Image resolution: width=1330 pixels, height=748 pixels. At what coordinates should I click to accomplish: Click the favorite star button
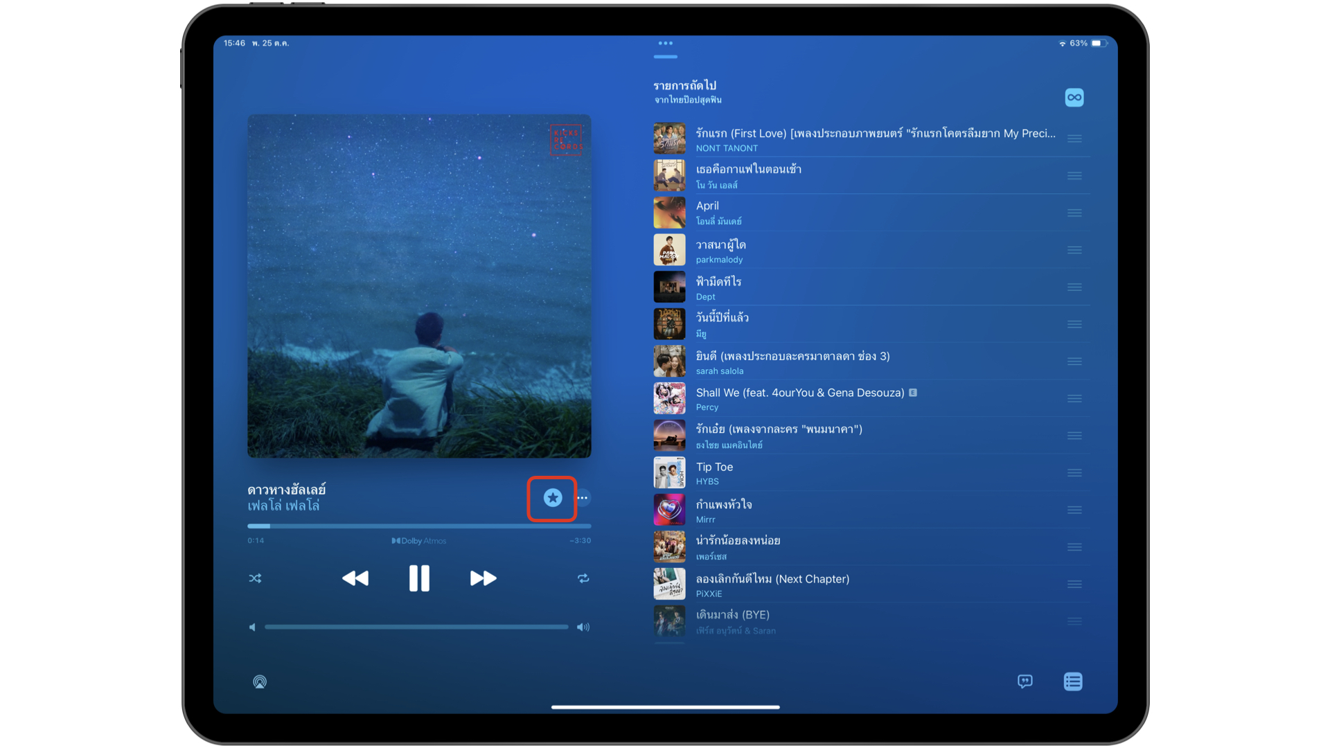tap(552, 498)
